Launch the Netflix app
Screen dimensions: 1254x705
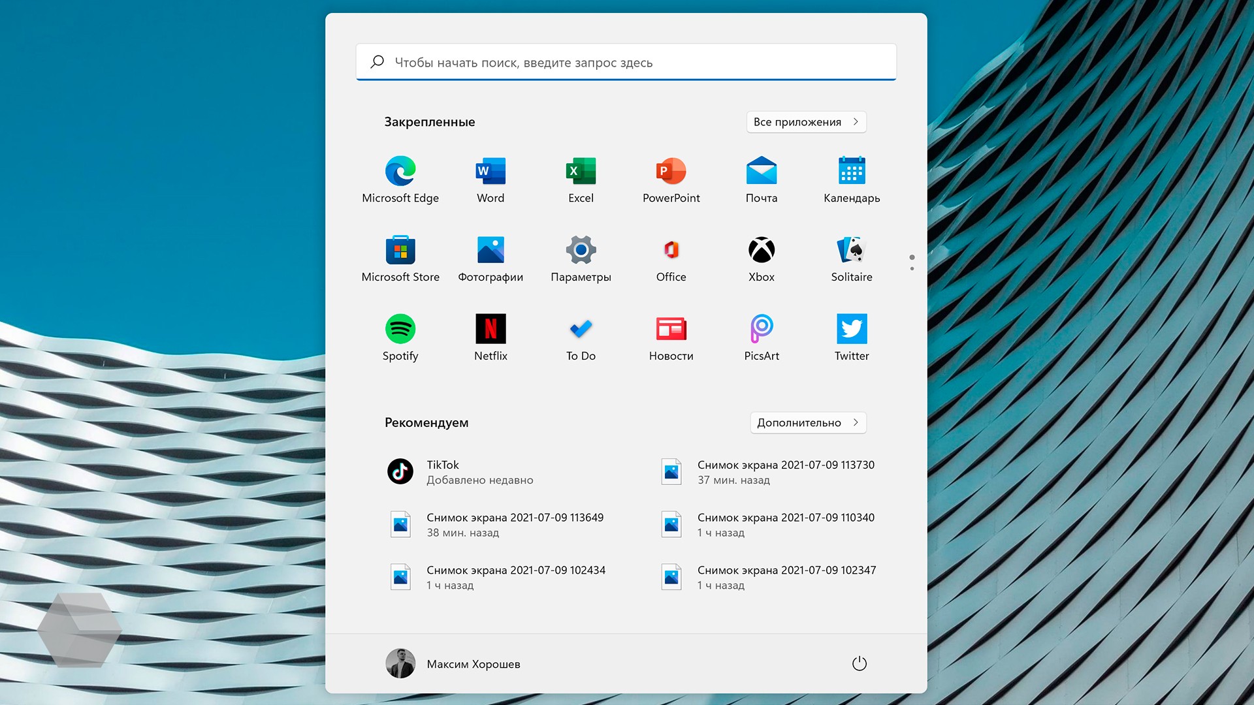click(x=490, y=338)
